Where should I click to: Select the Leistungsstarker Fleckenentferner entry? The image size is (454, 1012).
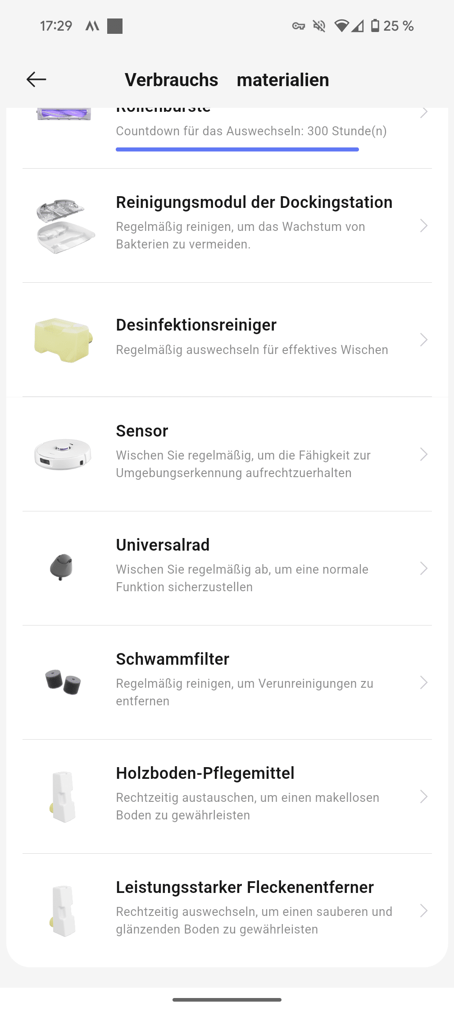245,887
